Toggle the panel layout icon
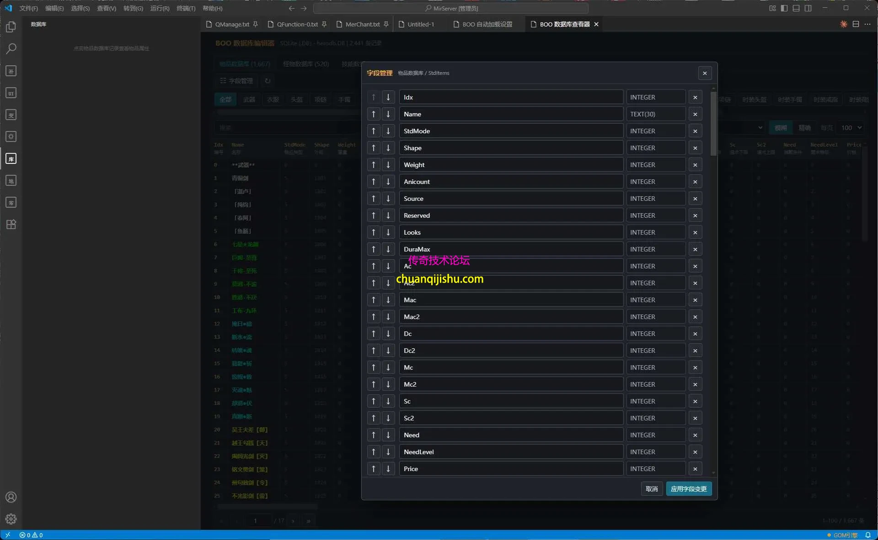878x540 pixels. click(x=796, y=8)
